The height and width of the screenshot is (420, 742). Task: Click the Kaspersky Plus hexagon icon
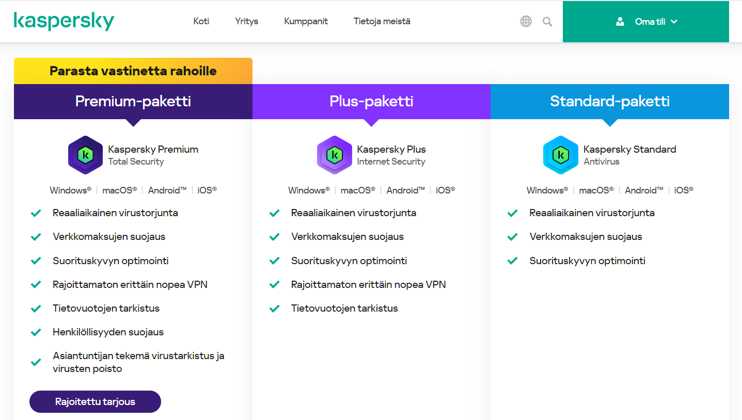click(x=334, y=155)
